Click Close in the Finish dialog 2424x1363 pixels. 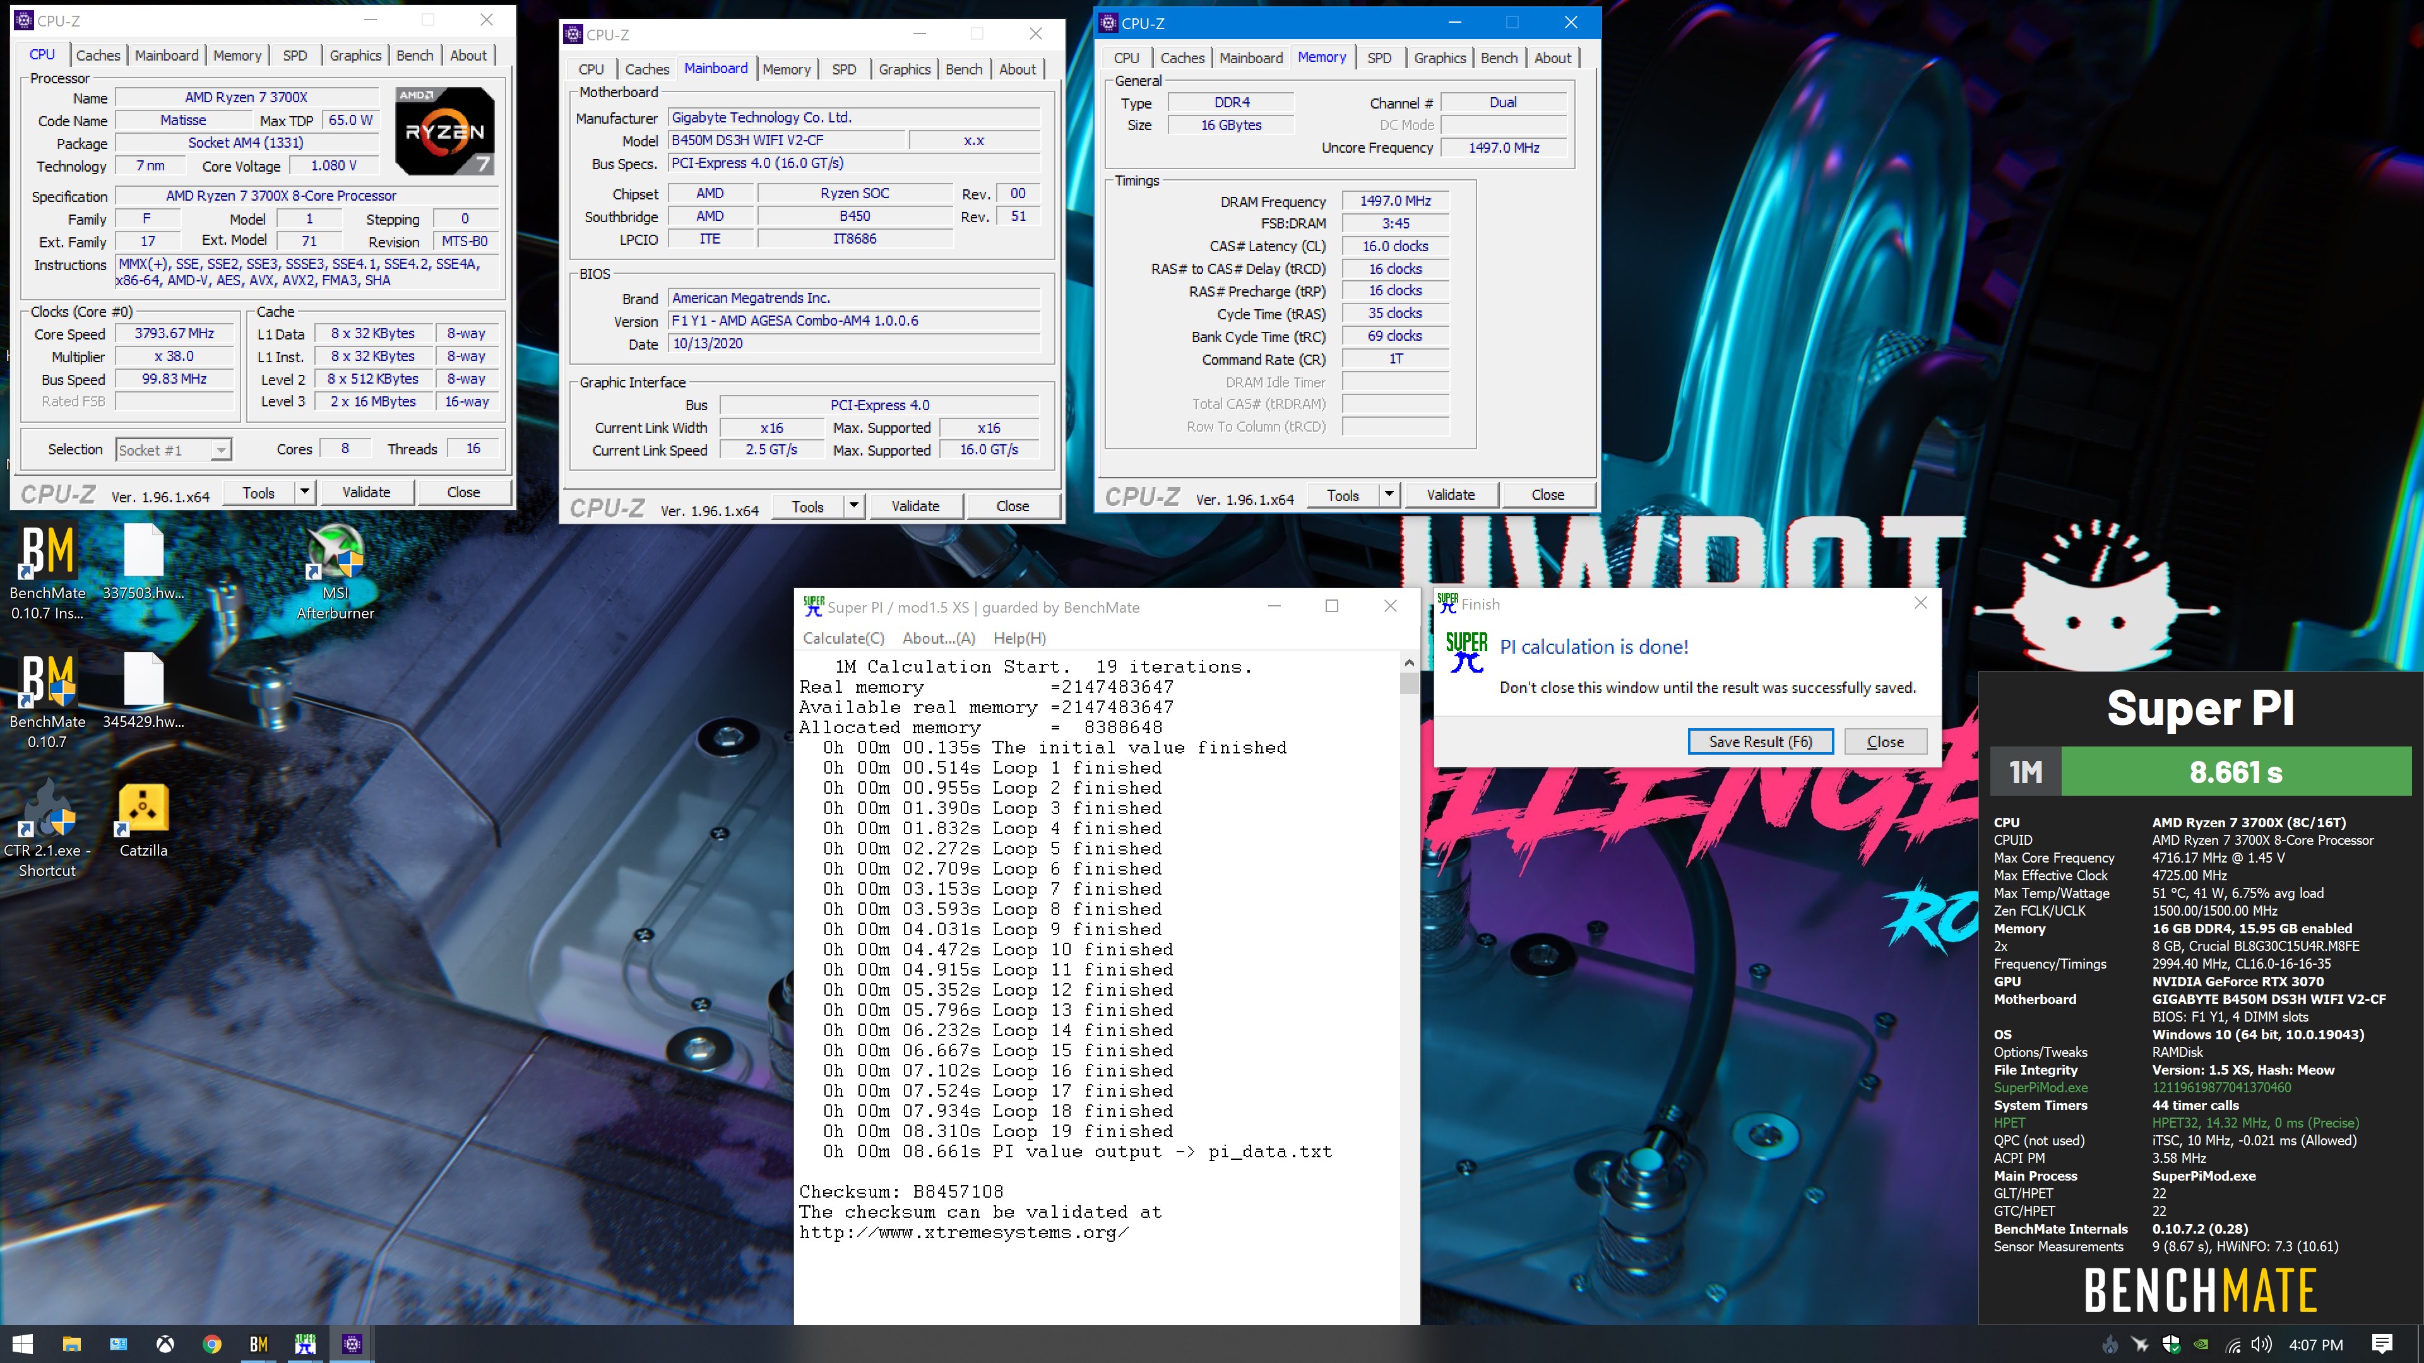[x=1885, y=741]
